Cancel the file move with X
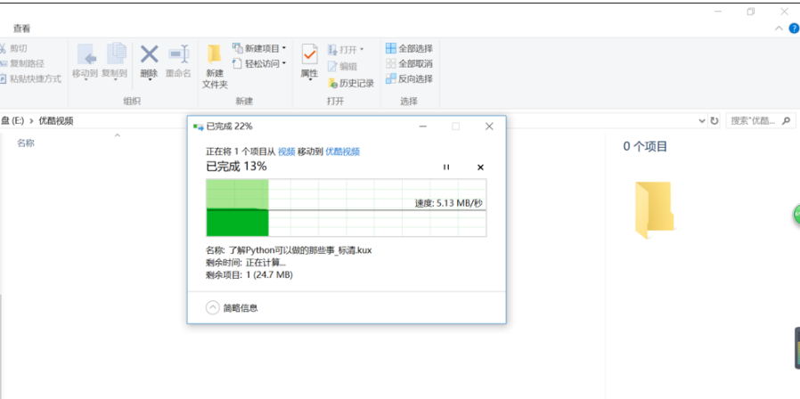 (x=480, y=167)
